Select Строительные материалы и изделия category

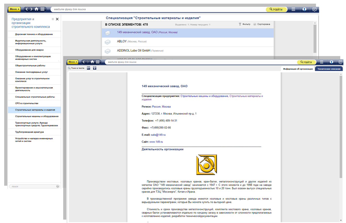click(x=34, y=110)
